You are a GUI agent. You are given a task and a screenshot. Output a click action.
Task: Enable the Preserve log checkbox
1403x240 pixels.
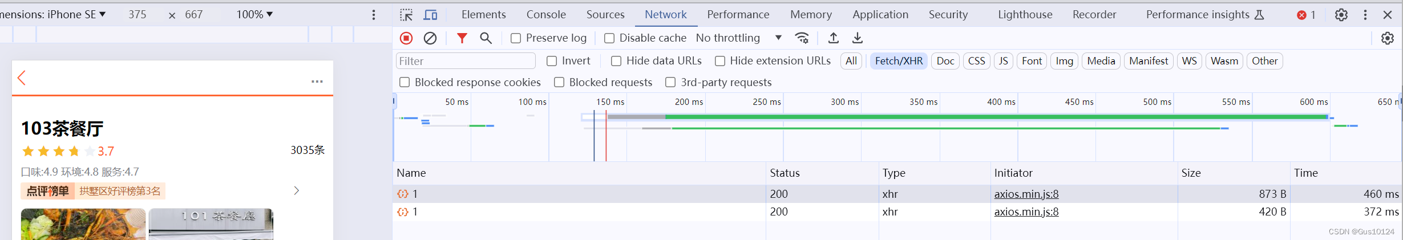click(x=516, y=38)
